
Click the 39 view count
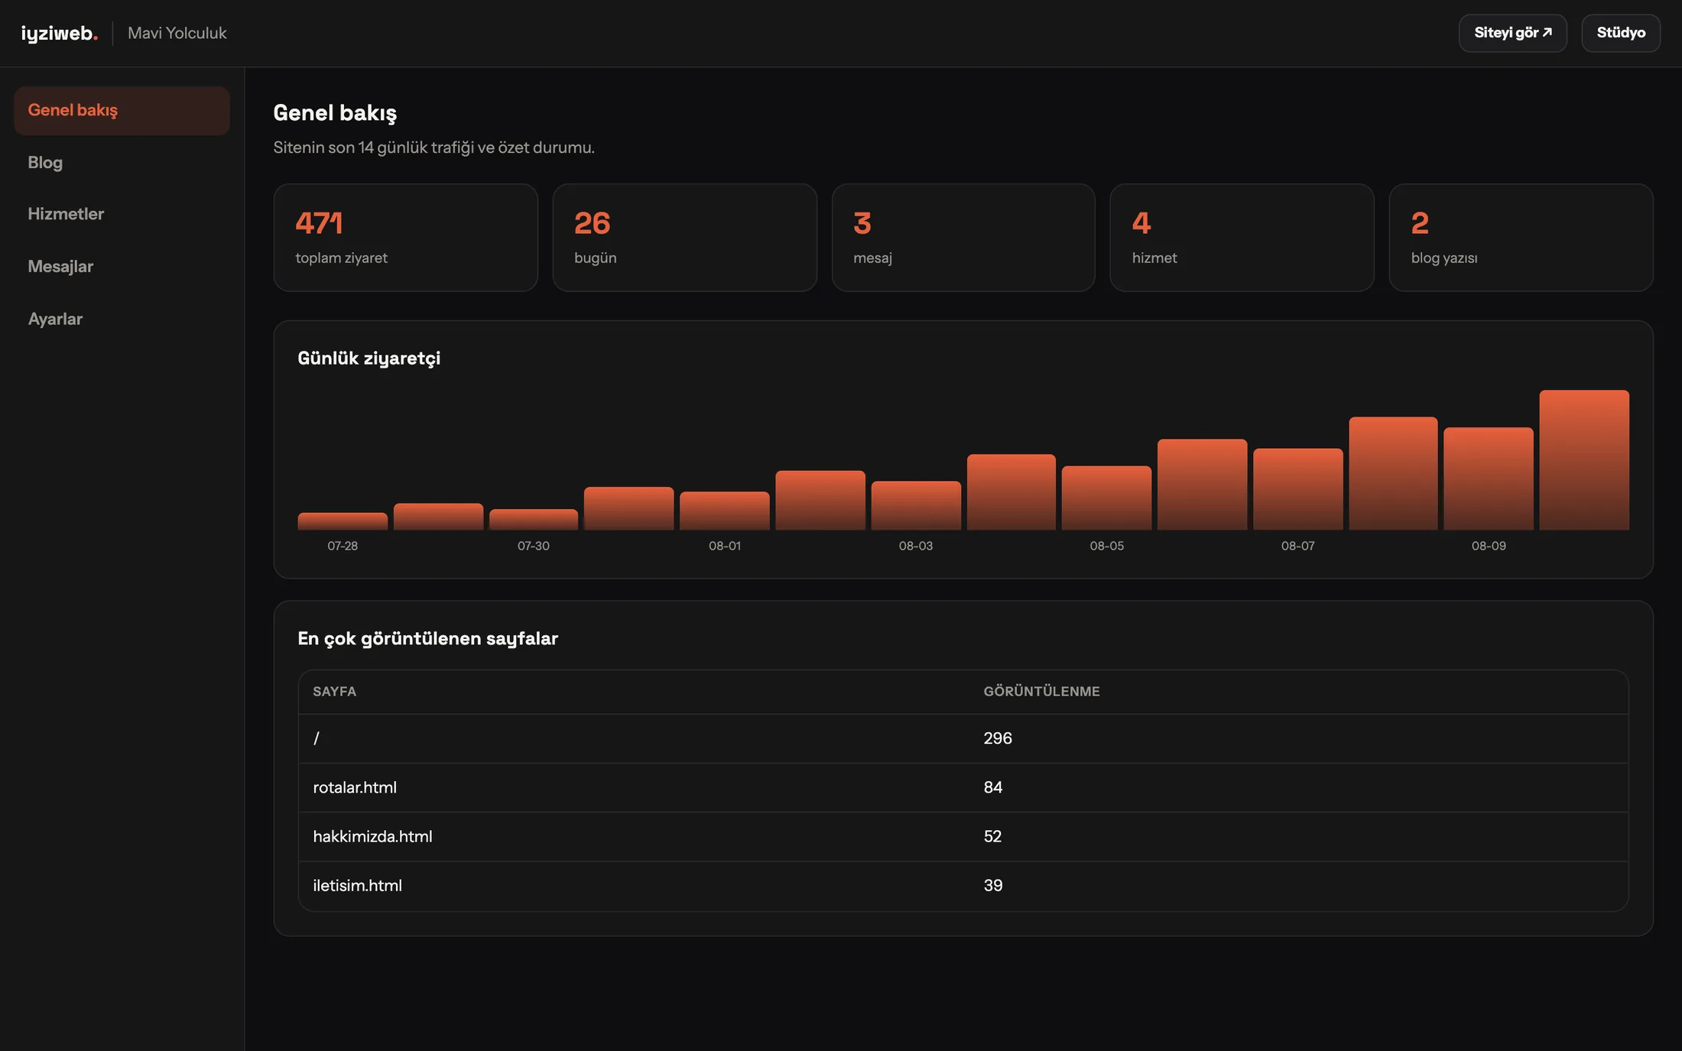tap(992, 885)
